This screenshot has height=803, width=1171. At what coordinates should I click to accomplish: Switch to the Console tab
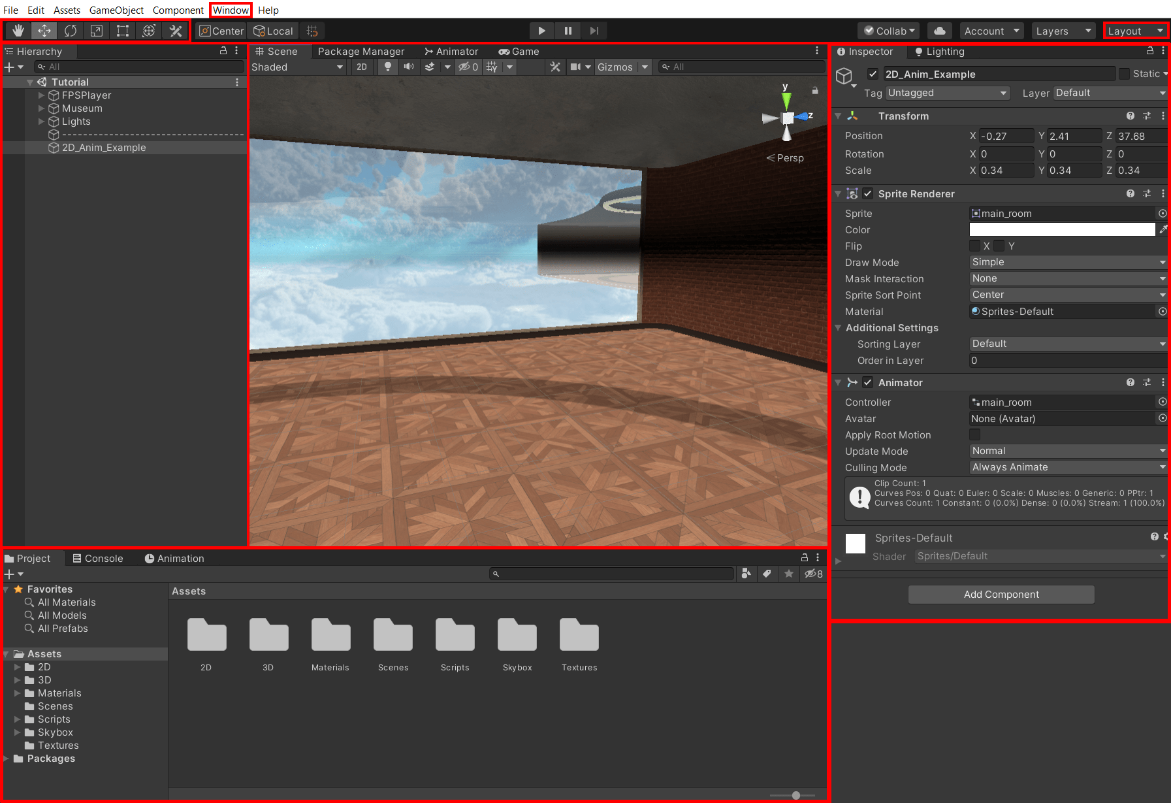[x=103, y=558]
